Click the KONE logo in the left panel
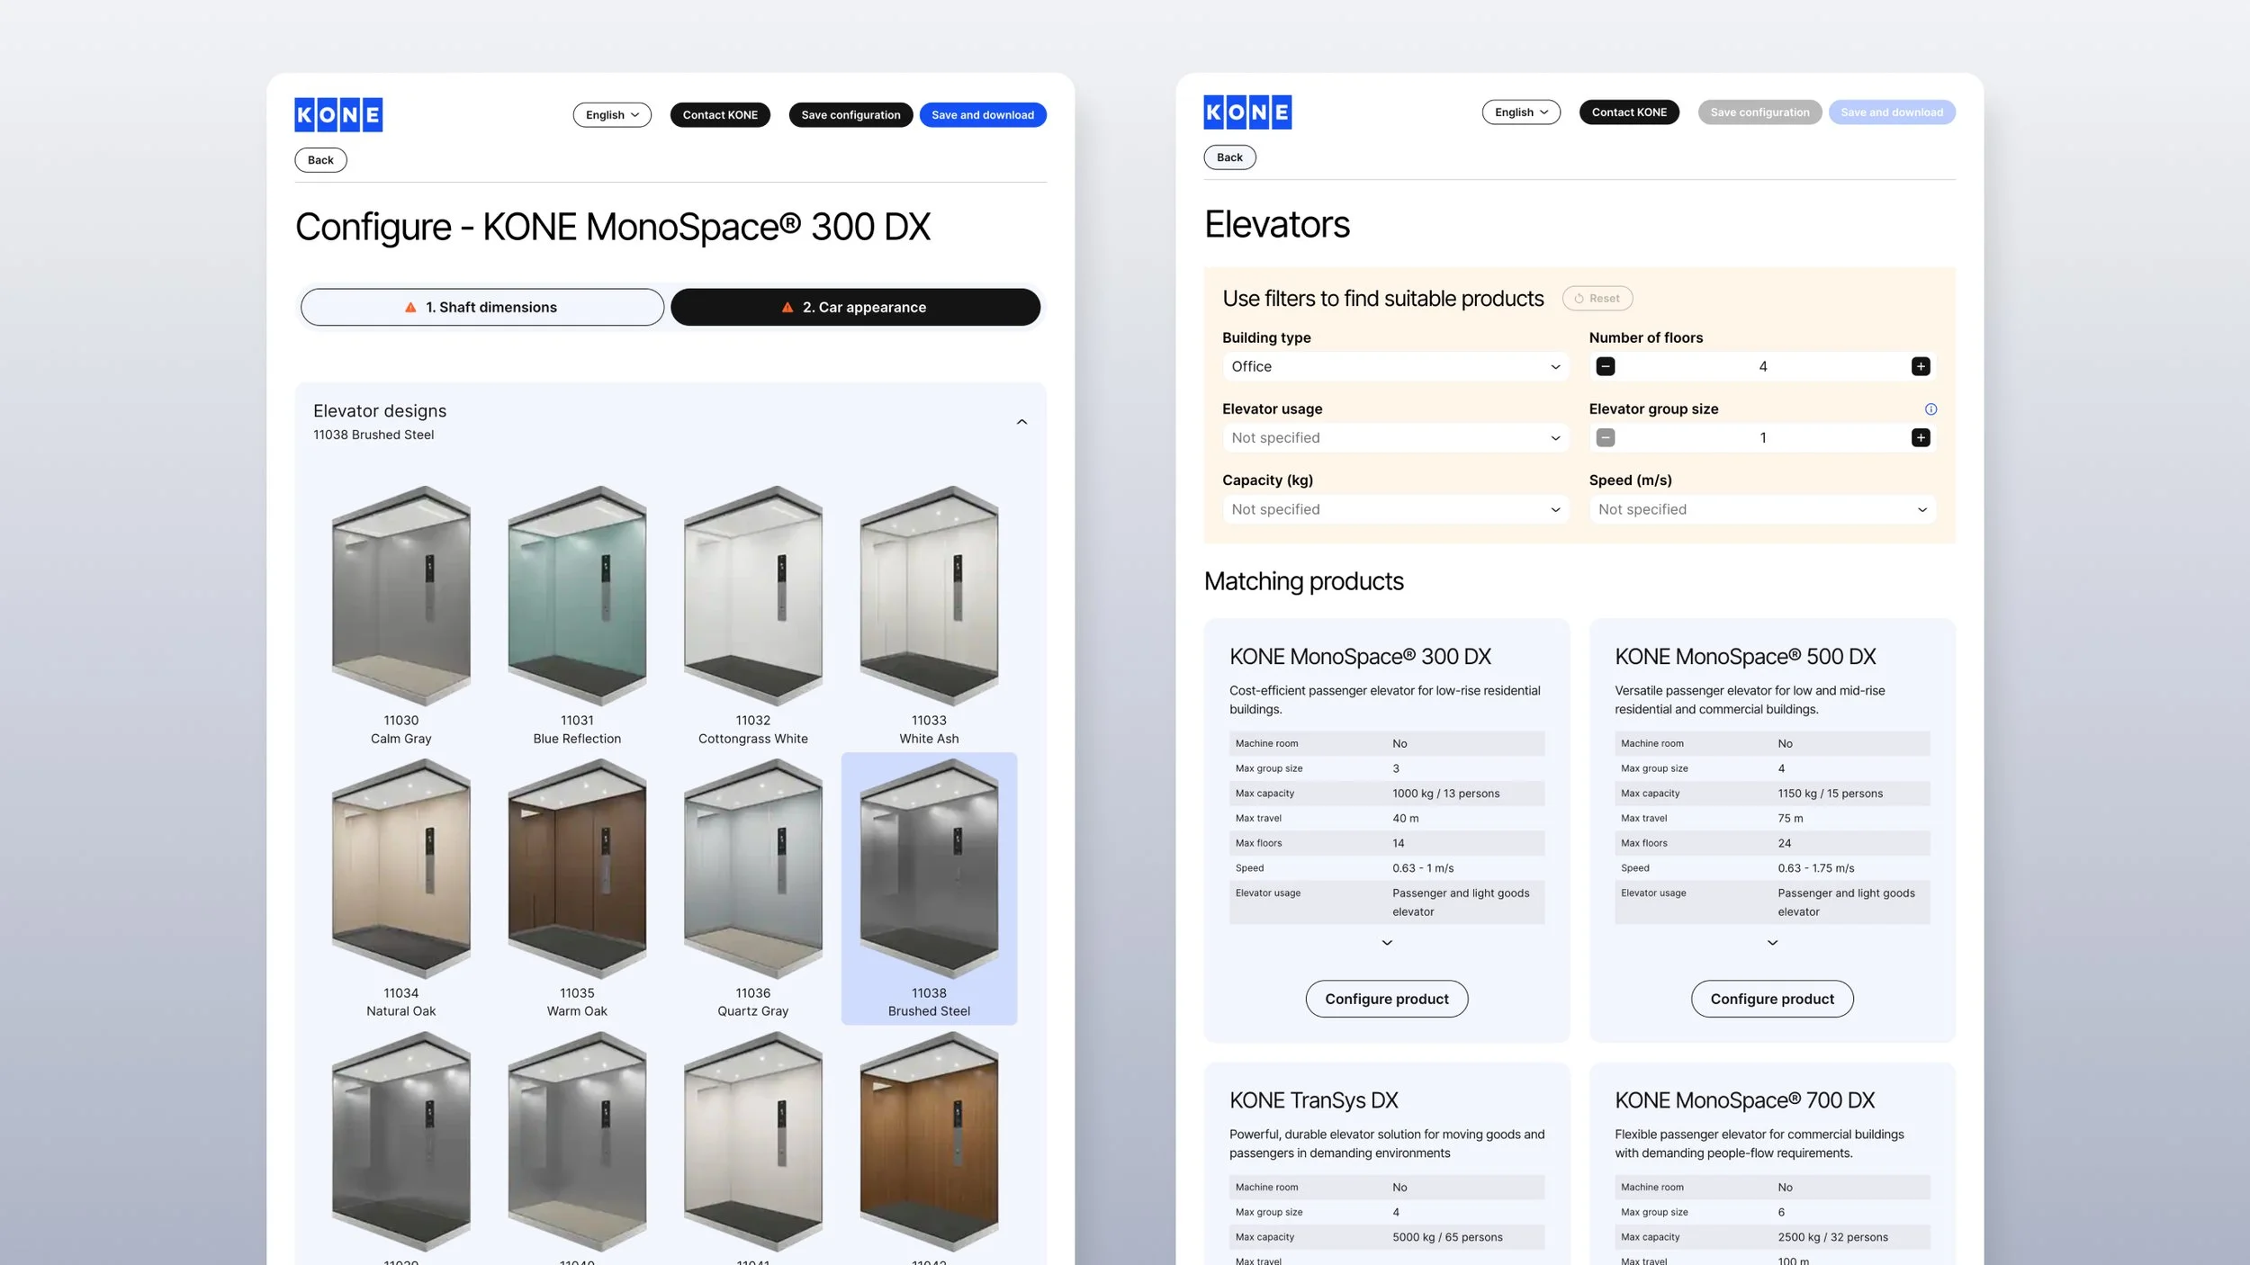The image size is (2250, 1265). click(338, 114)
